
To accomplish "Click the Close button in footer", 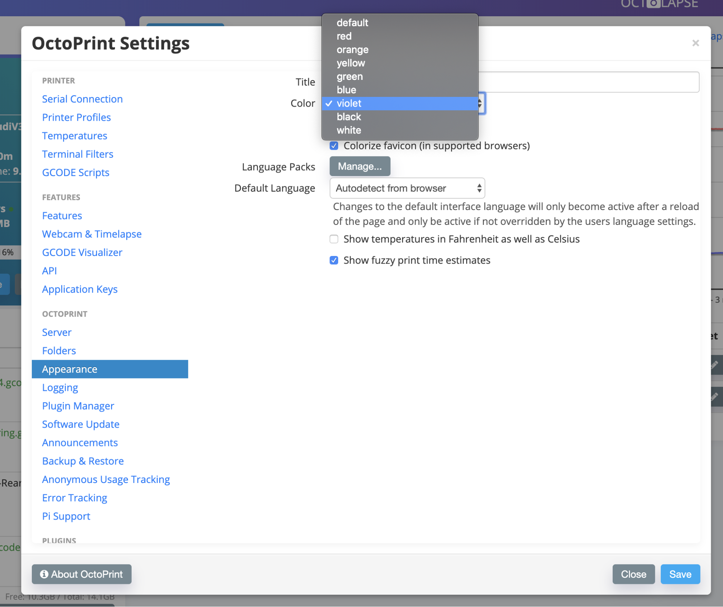I will 633,574.
